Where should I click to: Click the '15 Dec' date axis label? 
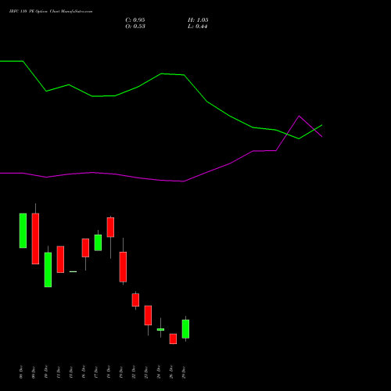[71, 372]
